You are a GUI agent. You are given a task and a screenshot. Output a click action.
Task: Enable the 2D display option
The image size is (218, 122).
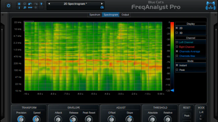point(177,28)
